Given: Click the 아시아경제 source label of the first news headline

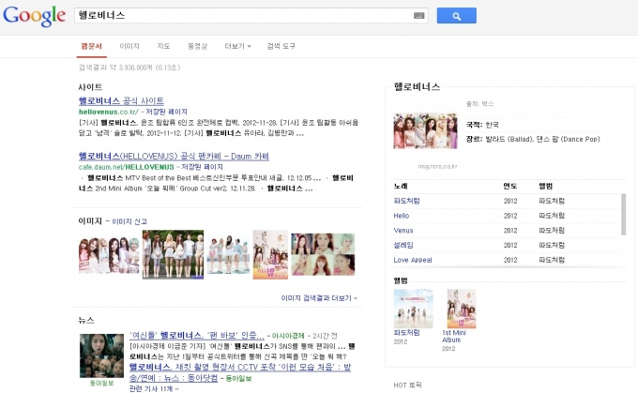Looking at the screenshot, I should pyautogui.click(x=288, y=336).
